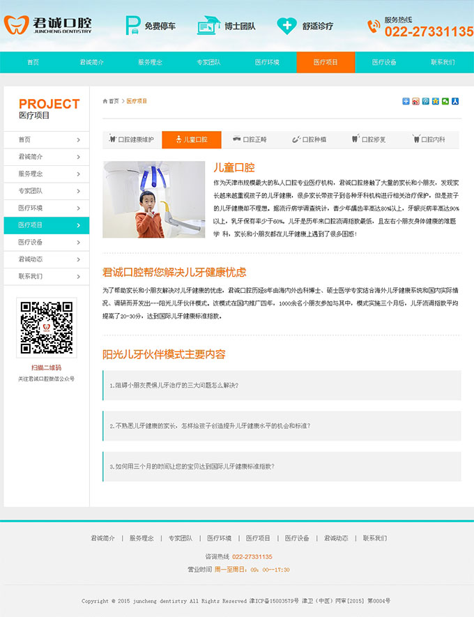
Task: Share via the green WeChat icon
Action: (445, 101)
